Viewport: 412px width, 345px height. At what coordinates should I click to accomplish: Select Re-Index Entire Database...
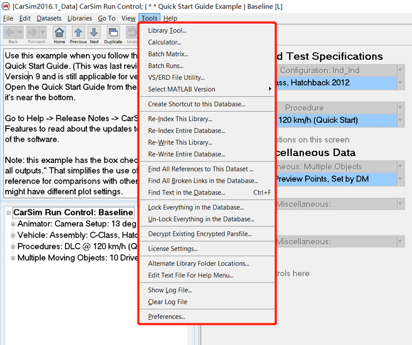(207, 131)
